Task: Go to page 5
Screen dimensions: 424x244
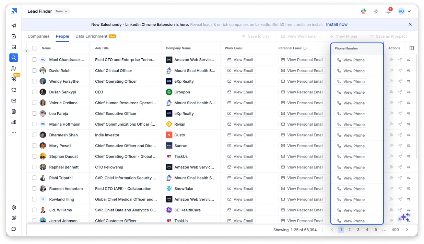Action: pyautogui.click(x=376, y=230)
